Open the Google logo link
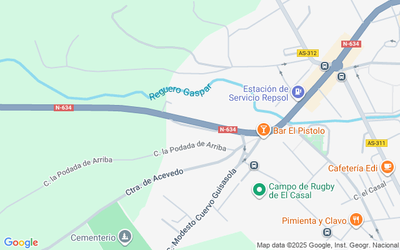 tap(21, 242)
